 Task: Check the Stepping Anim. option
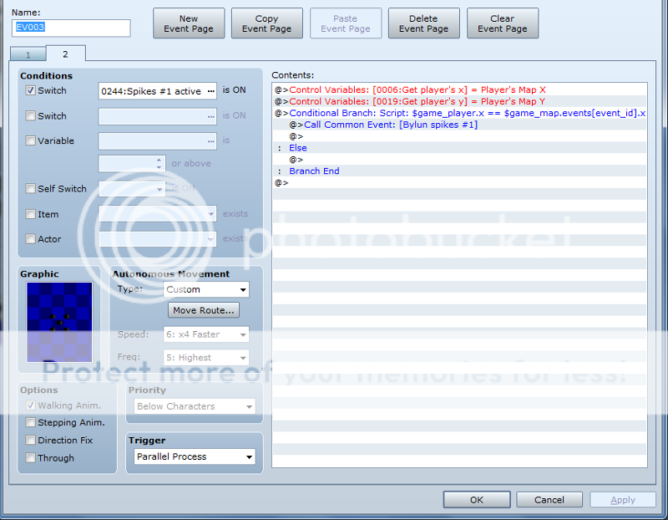(31, 423)
